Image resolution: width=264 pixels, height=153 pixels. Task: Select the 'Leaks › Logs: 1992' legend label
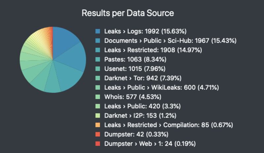(x=145, y=32)
